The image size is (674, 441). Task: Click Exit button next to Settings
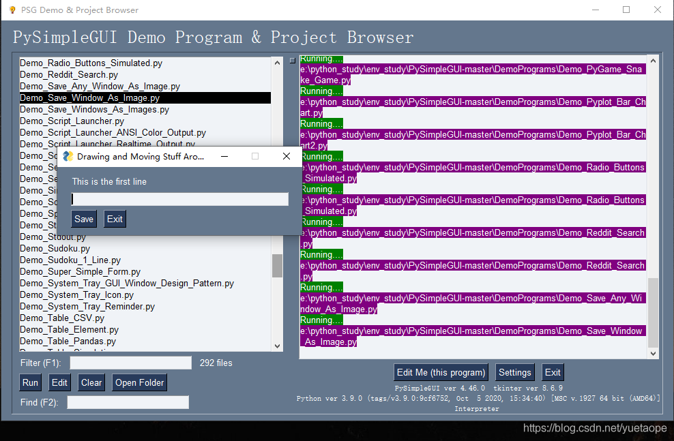click(x=553, y=372)
